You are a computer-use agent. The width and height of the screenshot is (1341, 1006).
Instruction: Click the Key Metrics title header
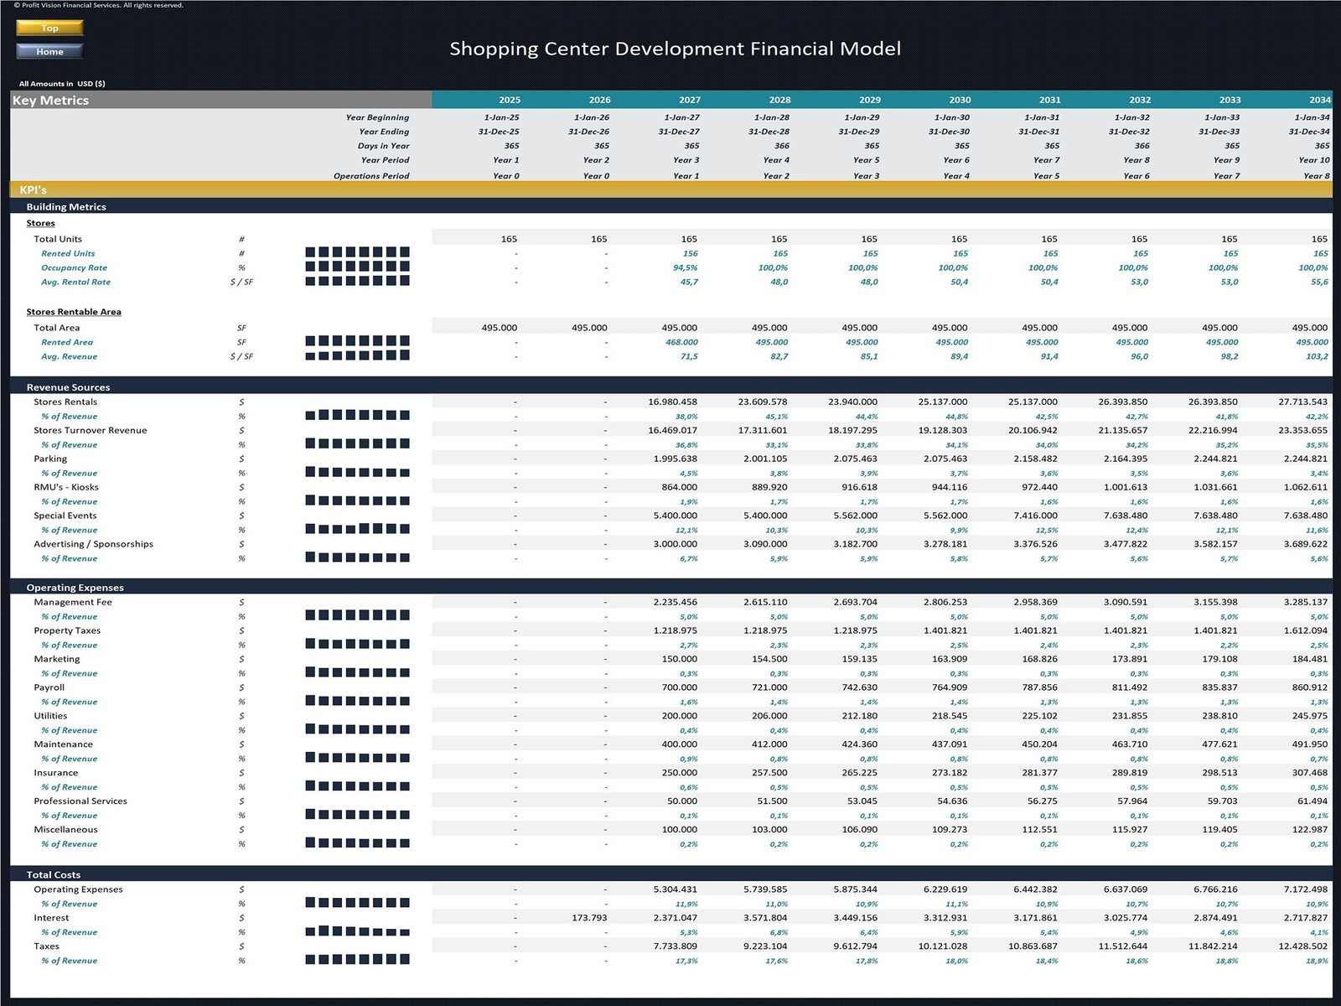tap(51, 100)
